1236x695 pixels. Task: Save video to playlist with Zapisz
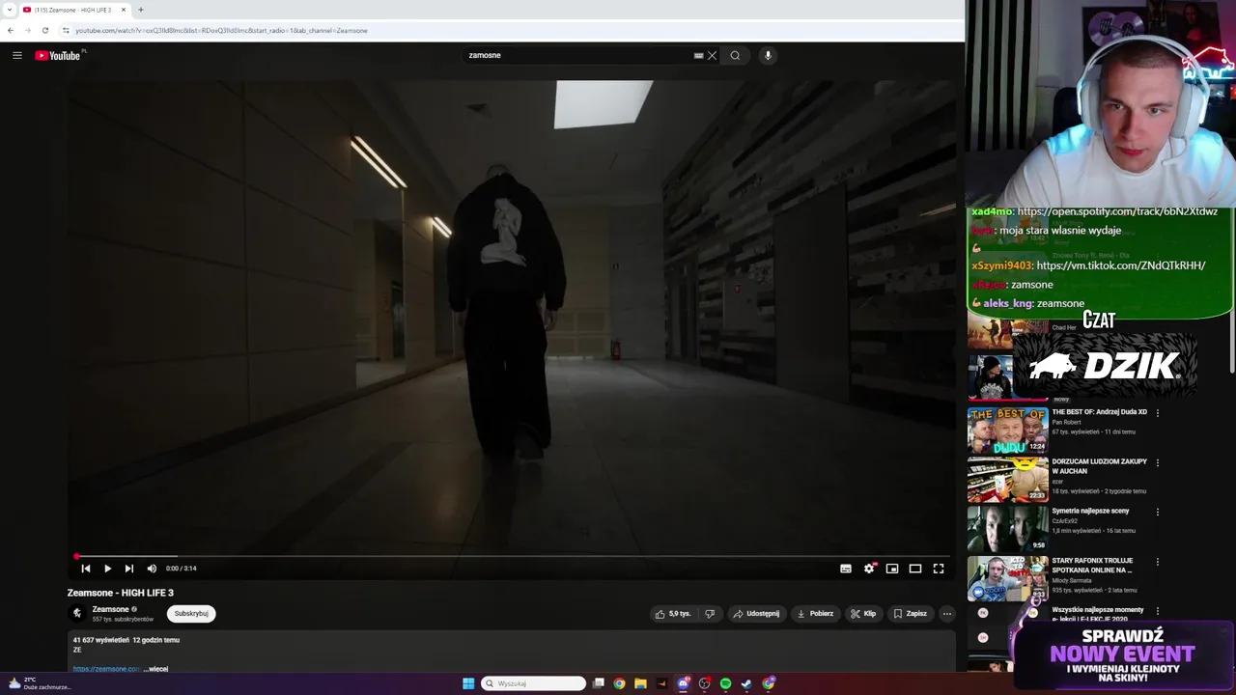point(910,613)
